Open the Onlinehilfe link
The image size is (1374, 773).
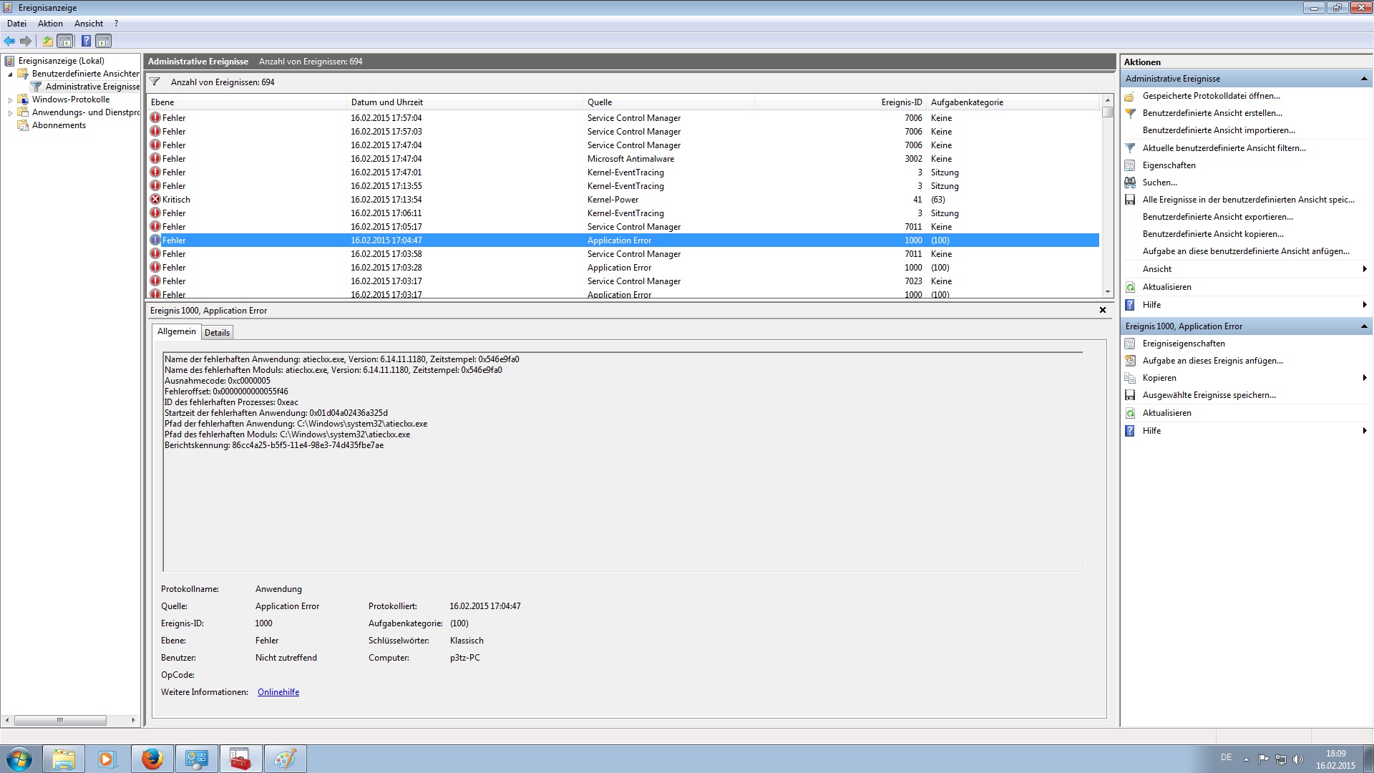tap(278, 692)
